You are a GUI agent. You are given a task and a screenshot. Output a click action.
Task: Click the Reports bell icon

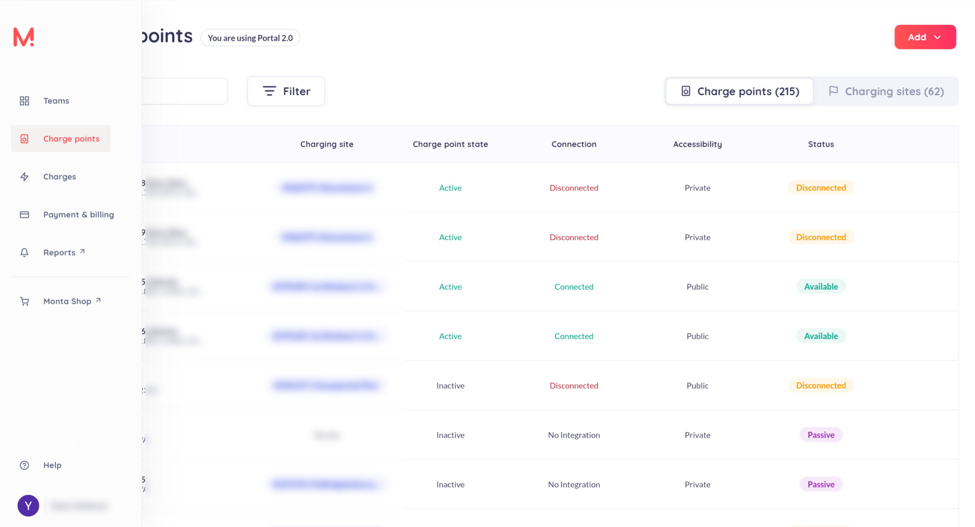tap(24, 252)
